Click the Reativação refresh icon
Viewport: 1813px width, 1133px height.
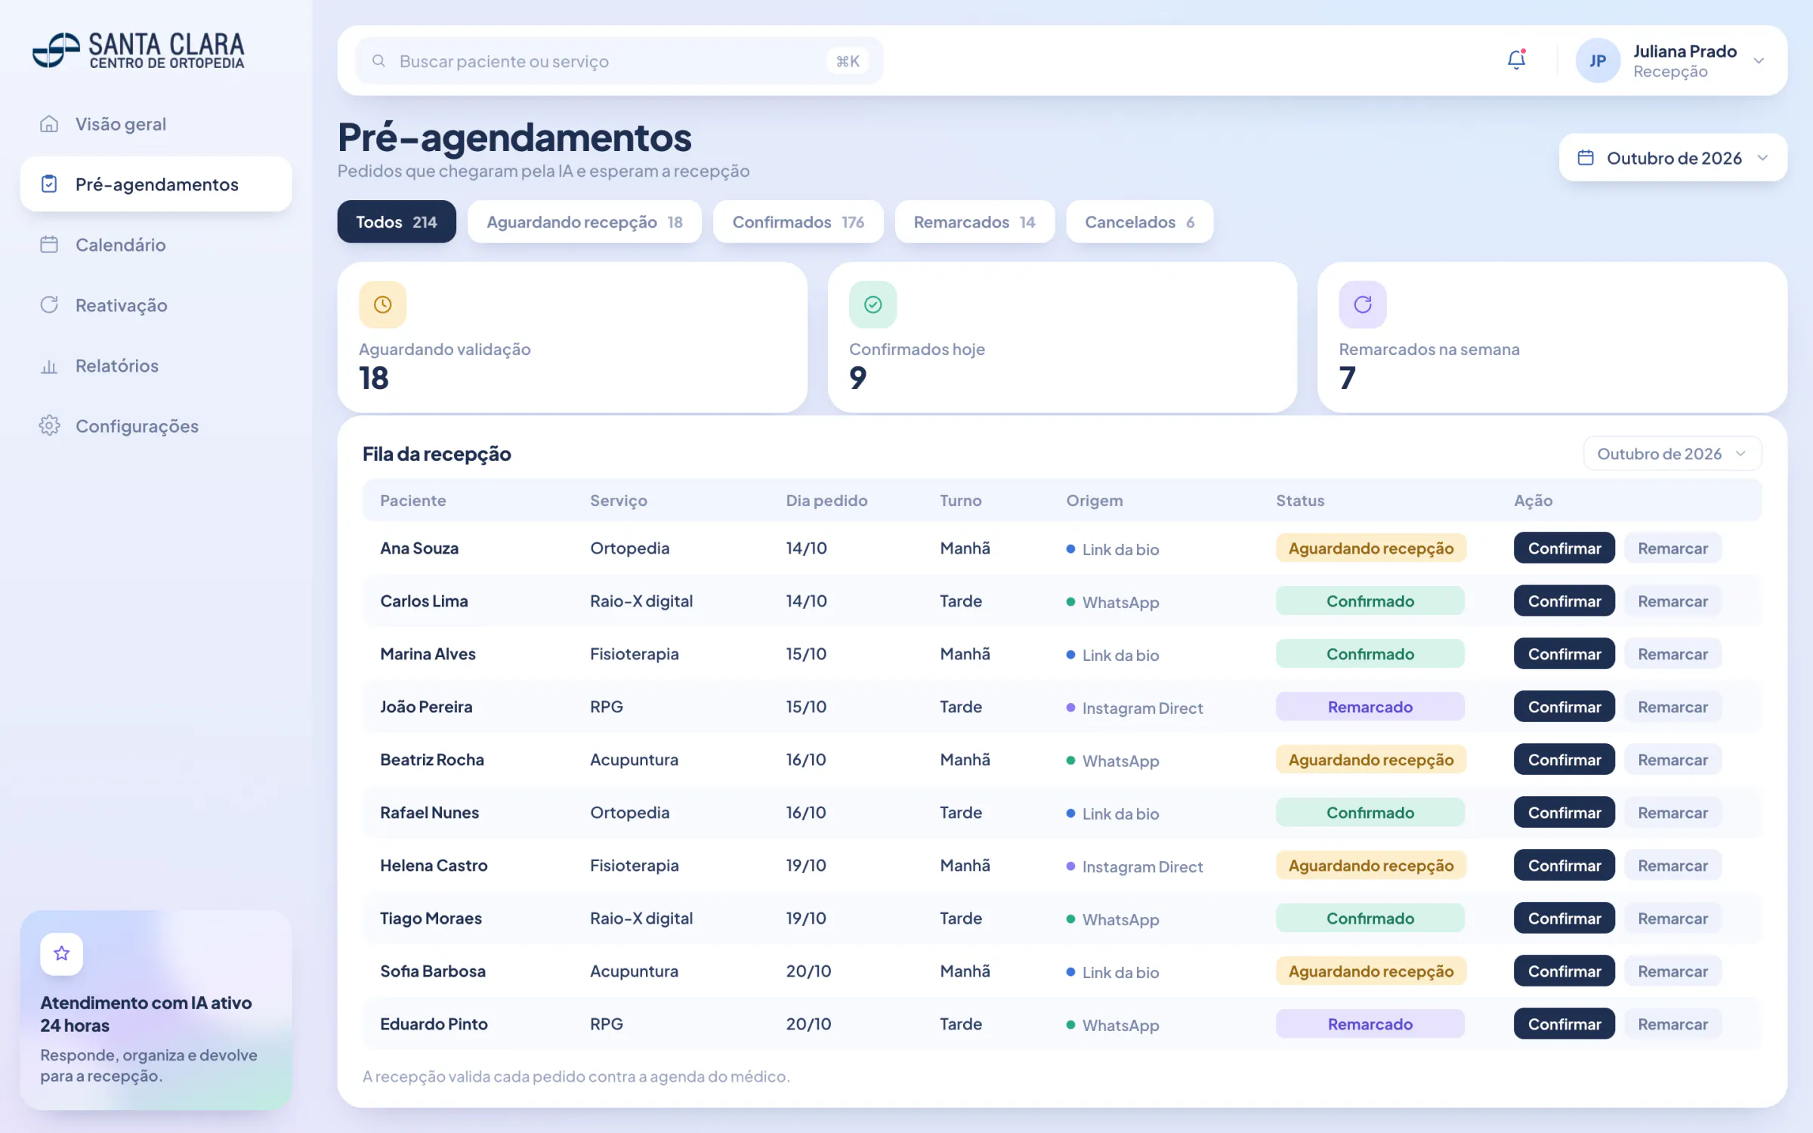[x=49, y=304]
